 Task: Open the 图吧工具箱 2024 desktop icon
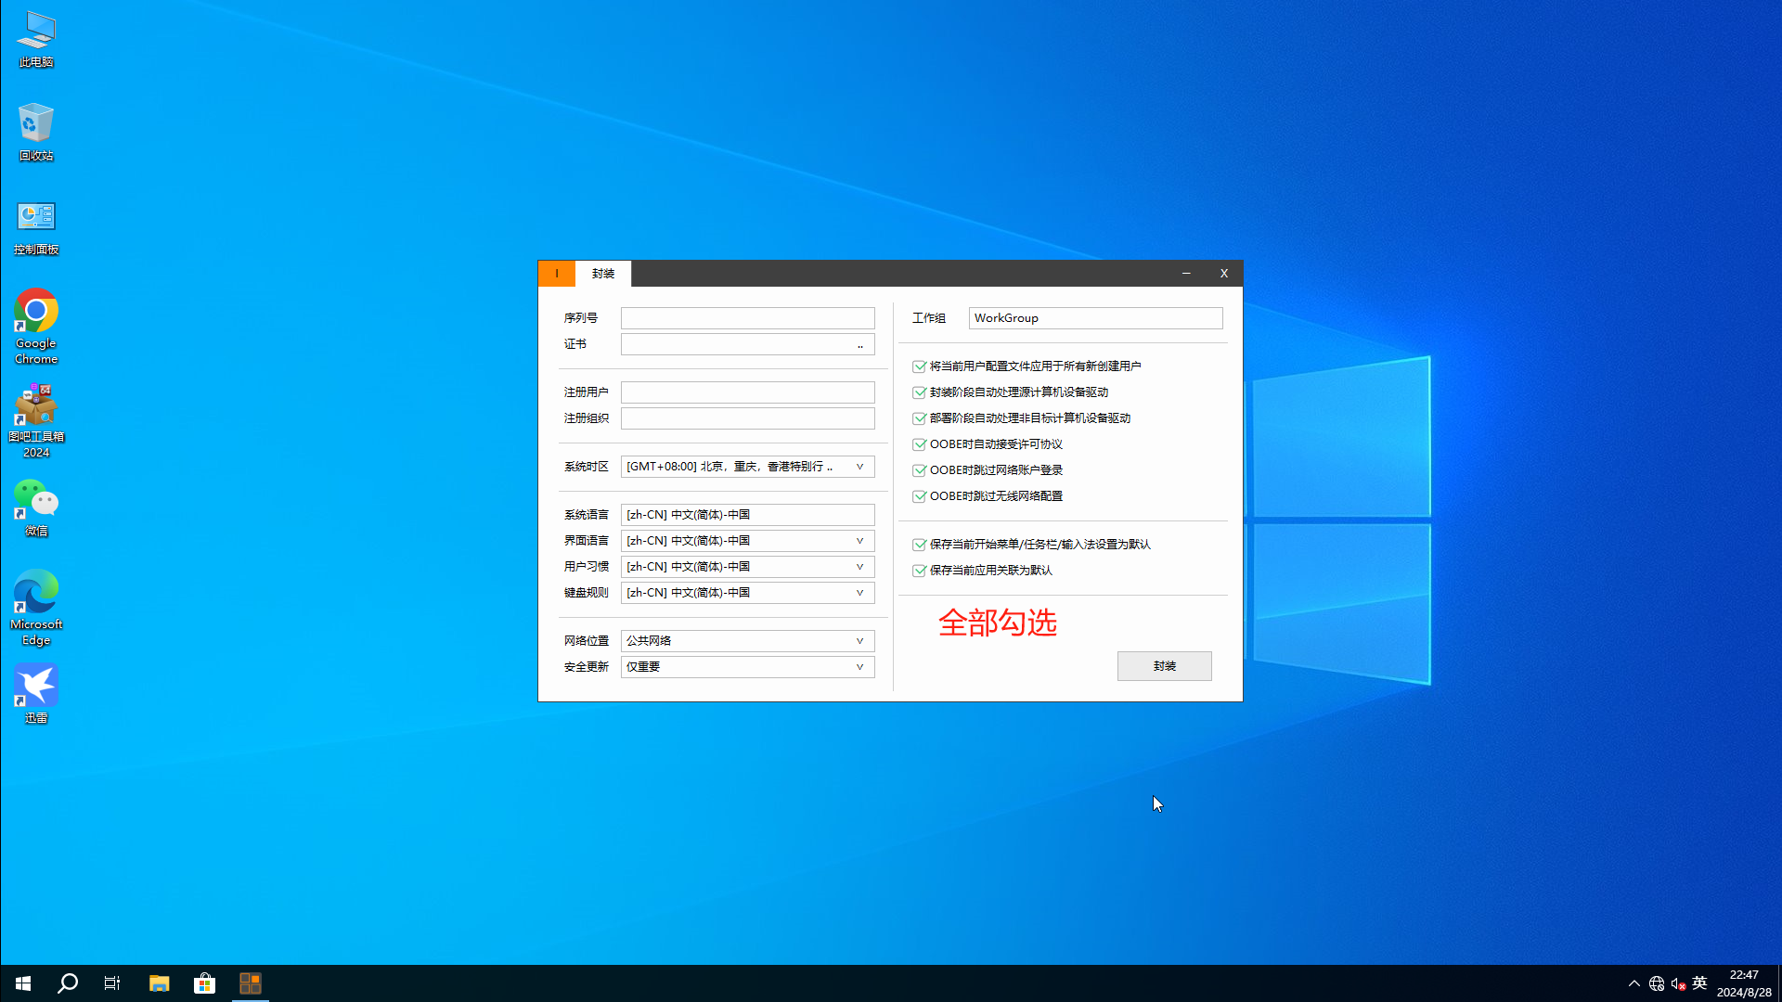tap(36, 420)
